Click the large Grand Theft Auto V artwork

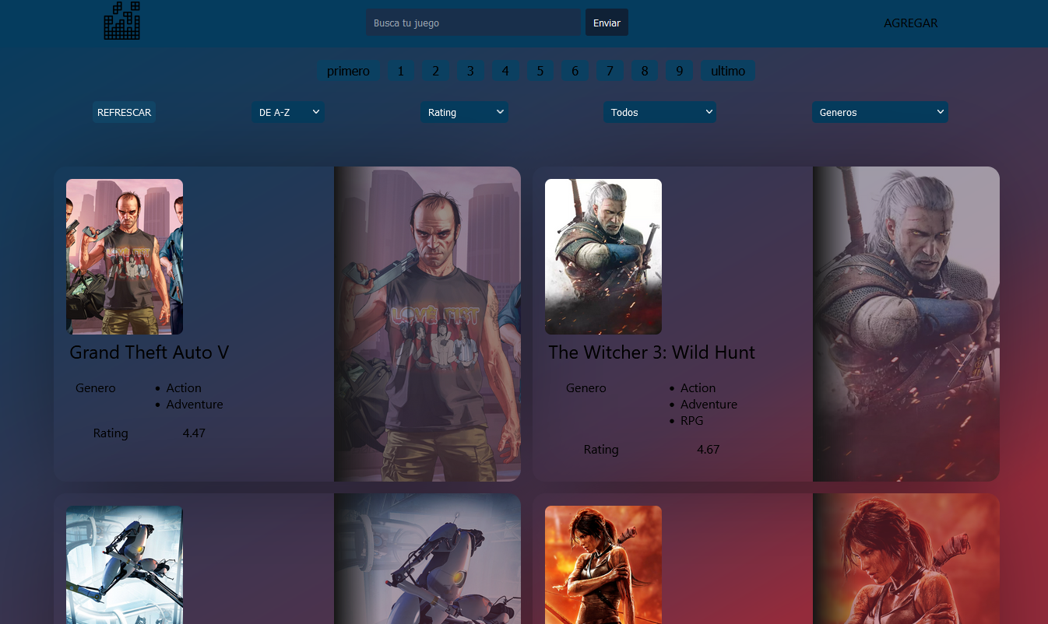point(427,324)
